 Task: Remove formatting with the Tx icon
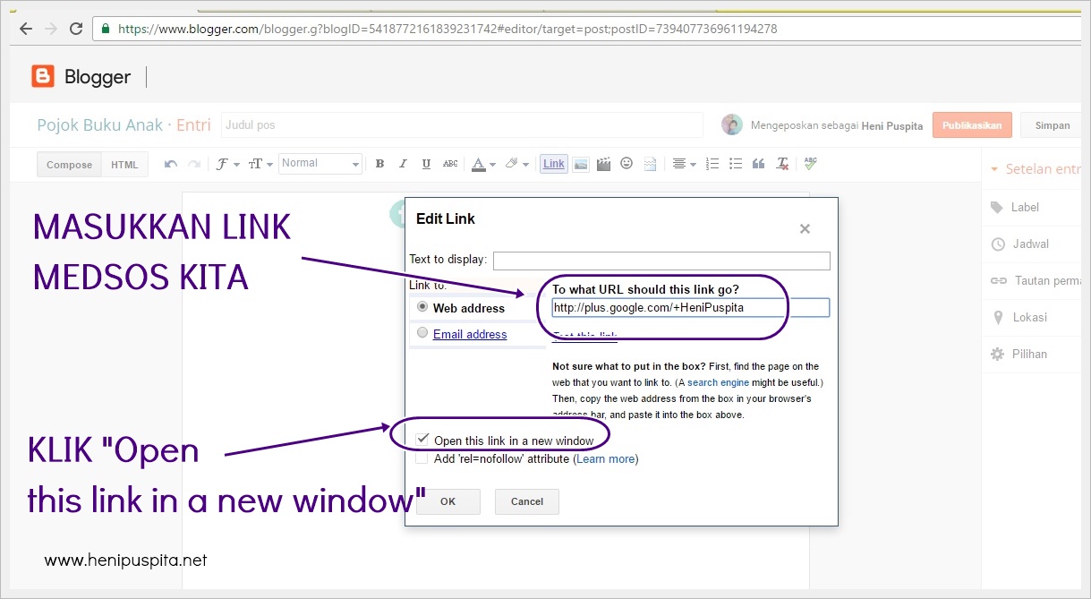(x=783, y=164)
